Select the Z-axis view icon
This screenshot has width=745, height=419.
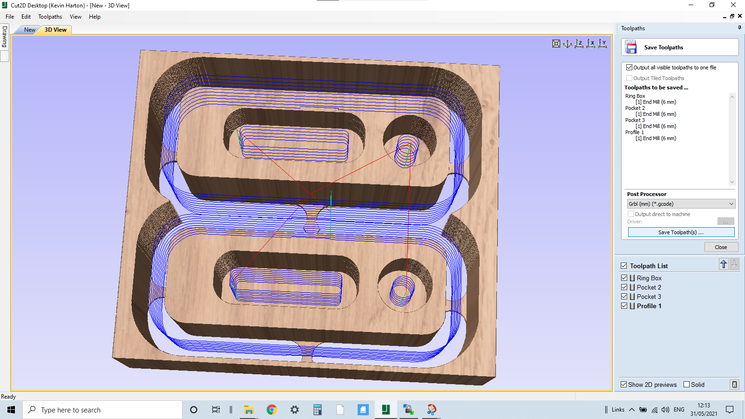[580, 44]
